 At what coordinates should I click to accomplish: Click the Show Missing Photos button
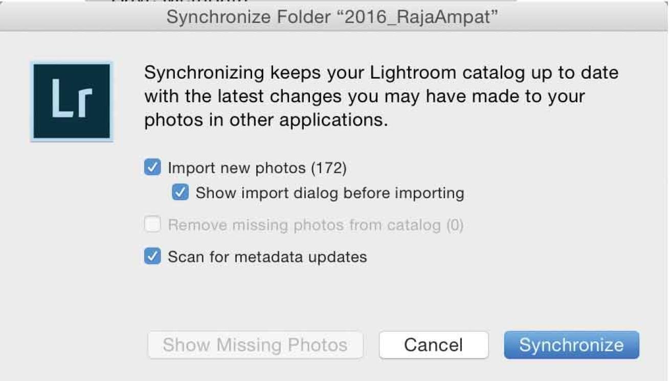pyautogui.click(x=255, y=345)
